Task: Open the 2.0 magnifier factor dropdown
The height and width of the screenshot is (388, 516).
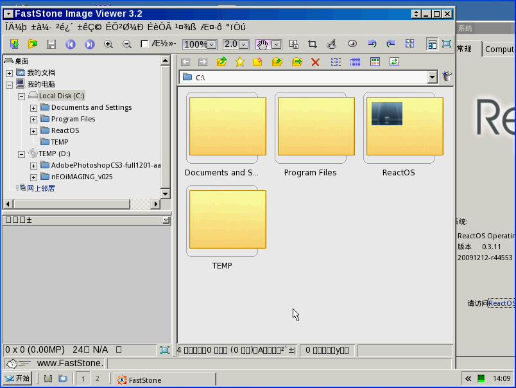Action: [243, 44]
